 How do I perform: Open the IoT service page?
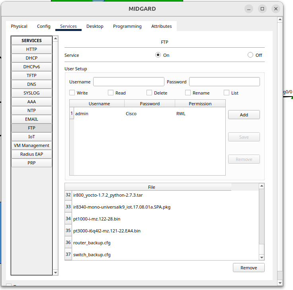click(x=31, y=137)
